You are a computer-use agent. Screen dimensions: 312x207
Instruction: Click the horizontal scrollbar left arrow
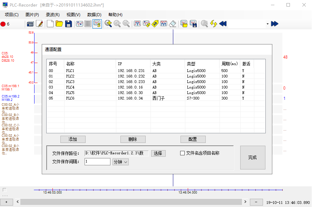(x=18, y=202)
